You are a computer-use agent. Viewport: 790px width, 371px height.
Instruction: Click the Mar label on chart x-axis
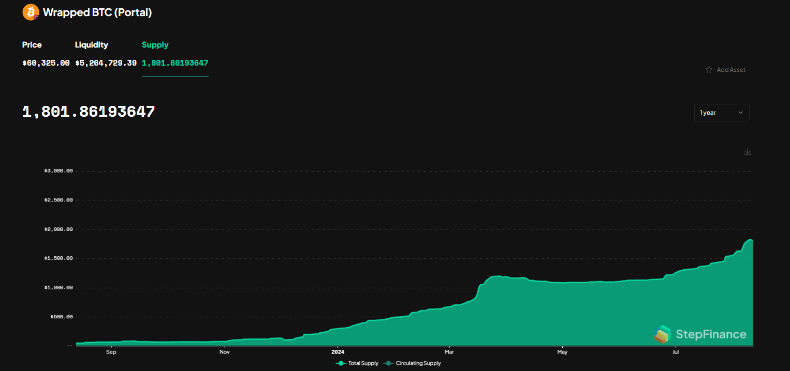click(449, 352)
